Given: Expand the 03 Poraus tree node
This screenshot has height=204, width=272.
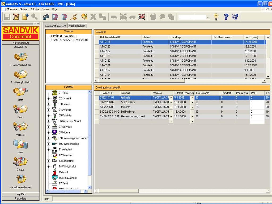Looking at the screenshot, I should click(48, 104).
